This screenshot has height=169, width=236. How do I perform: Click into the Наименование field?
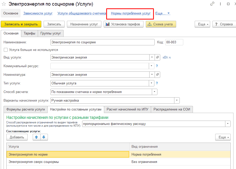pyautogui.click(x=102, y=42)
